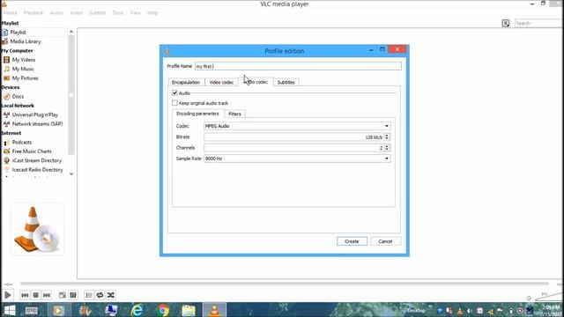Skip to the next media item
564x317 pixels.
click(x=47, y=295)
